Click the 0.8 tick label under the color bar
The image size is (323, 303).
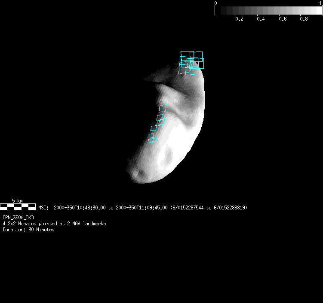(x=304, y=19)
